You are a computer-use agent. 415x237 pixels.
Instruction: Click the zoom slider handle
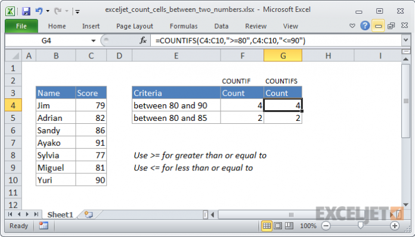(360, 225)
